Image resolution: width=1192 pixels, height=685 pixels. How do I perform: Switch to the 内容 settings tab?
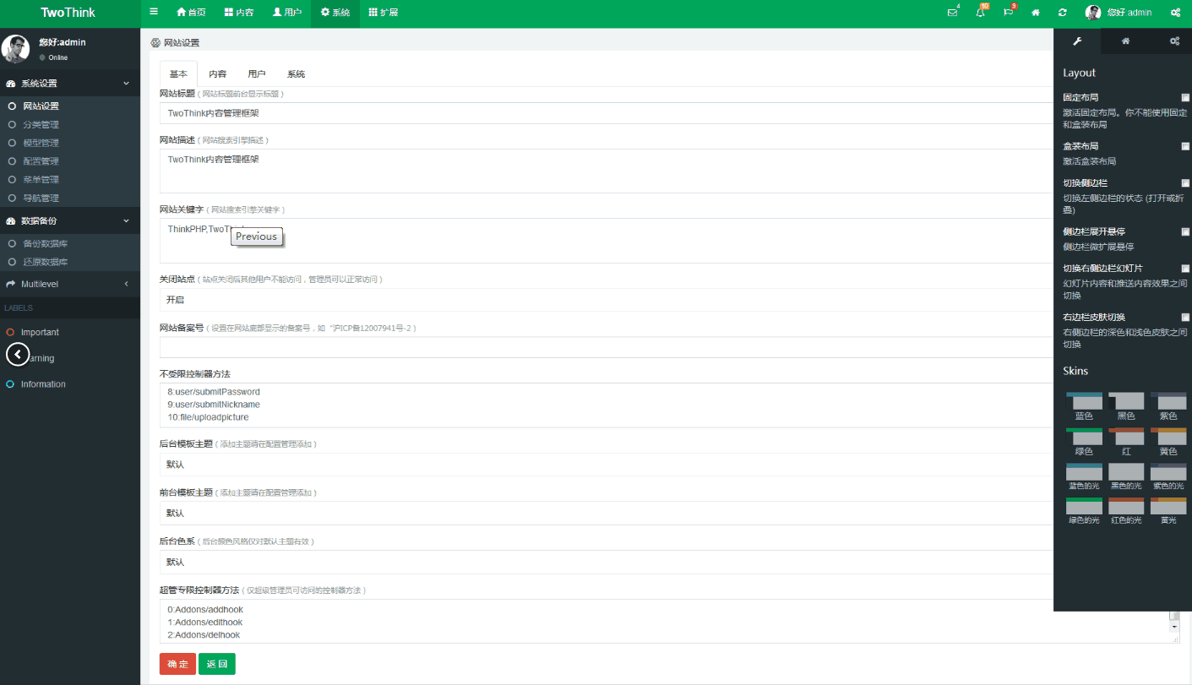tap(218, 73)
